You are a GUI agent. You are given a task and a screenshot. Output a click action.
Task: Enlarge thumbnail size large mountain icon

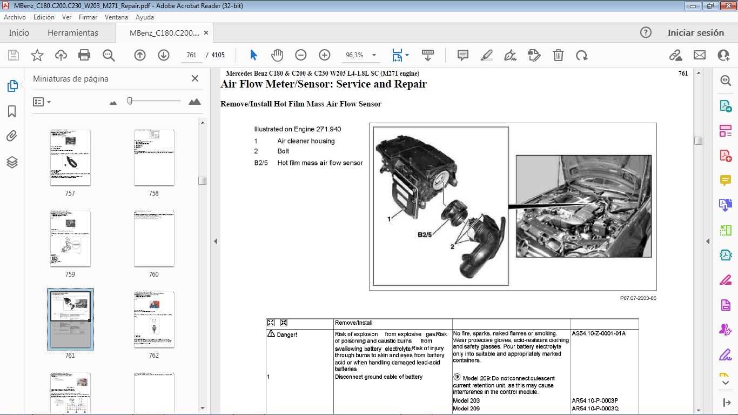point(194,102)
